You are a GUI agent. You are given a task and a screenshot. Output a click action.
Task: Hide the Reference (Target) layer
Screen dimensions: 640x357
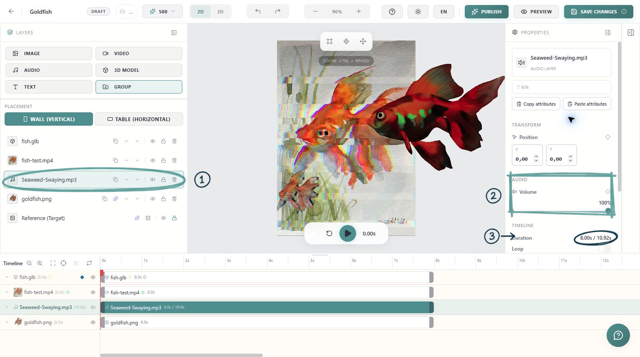pos(164,218)
